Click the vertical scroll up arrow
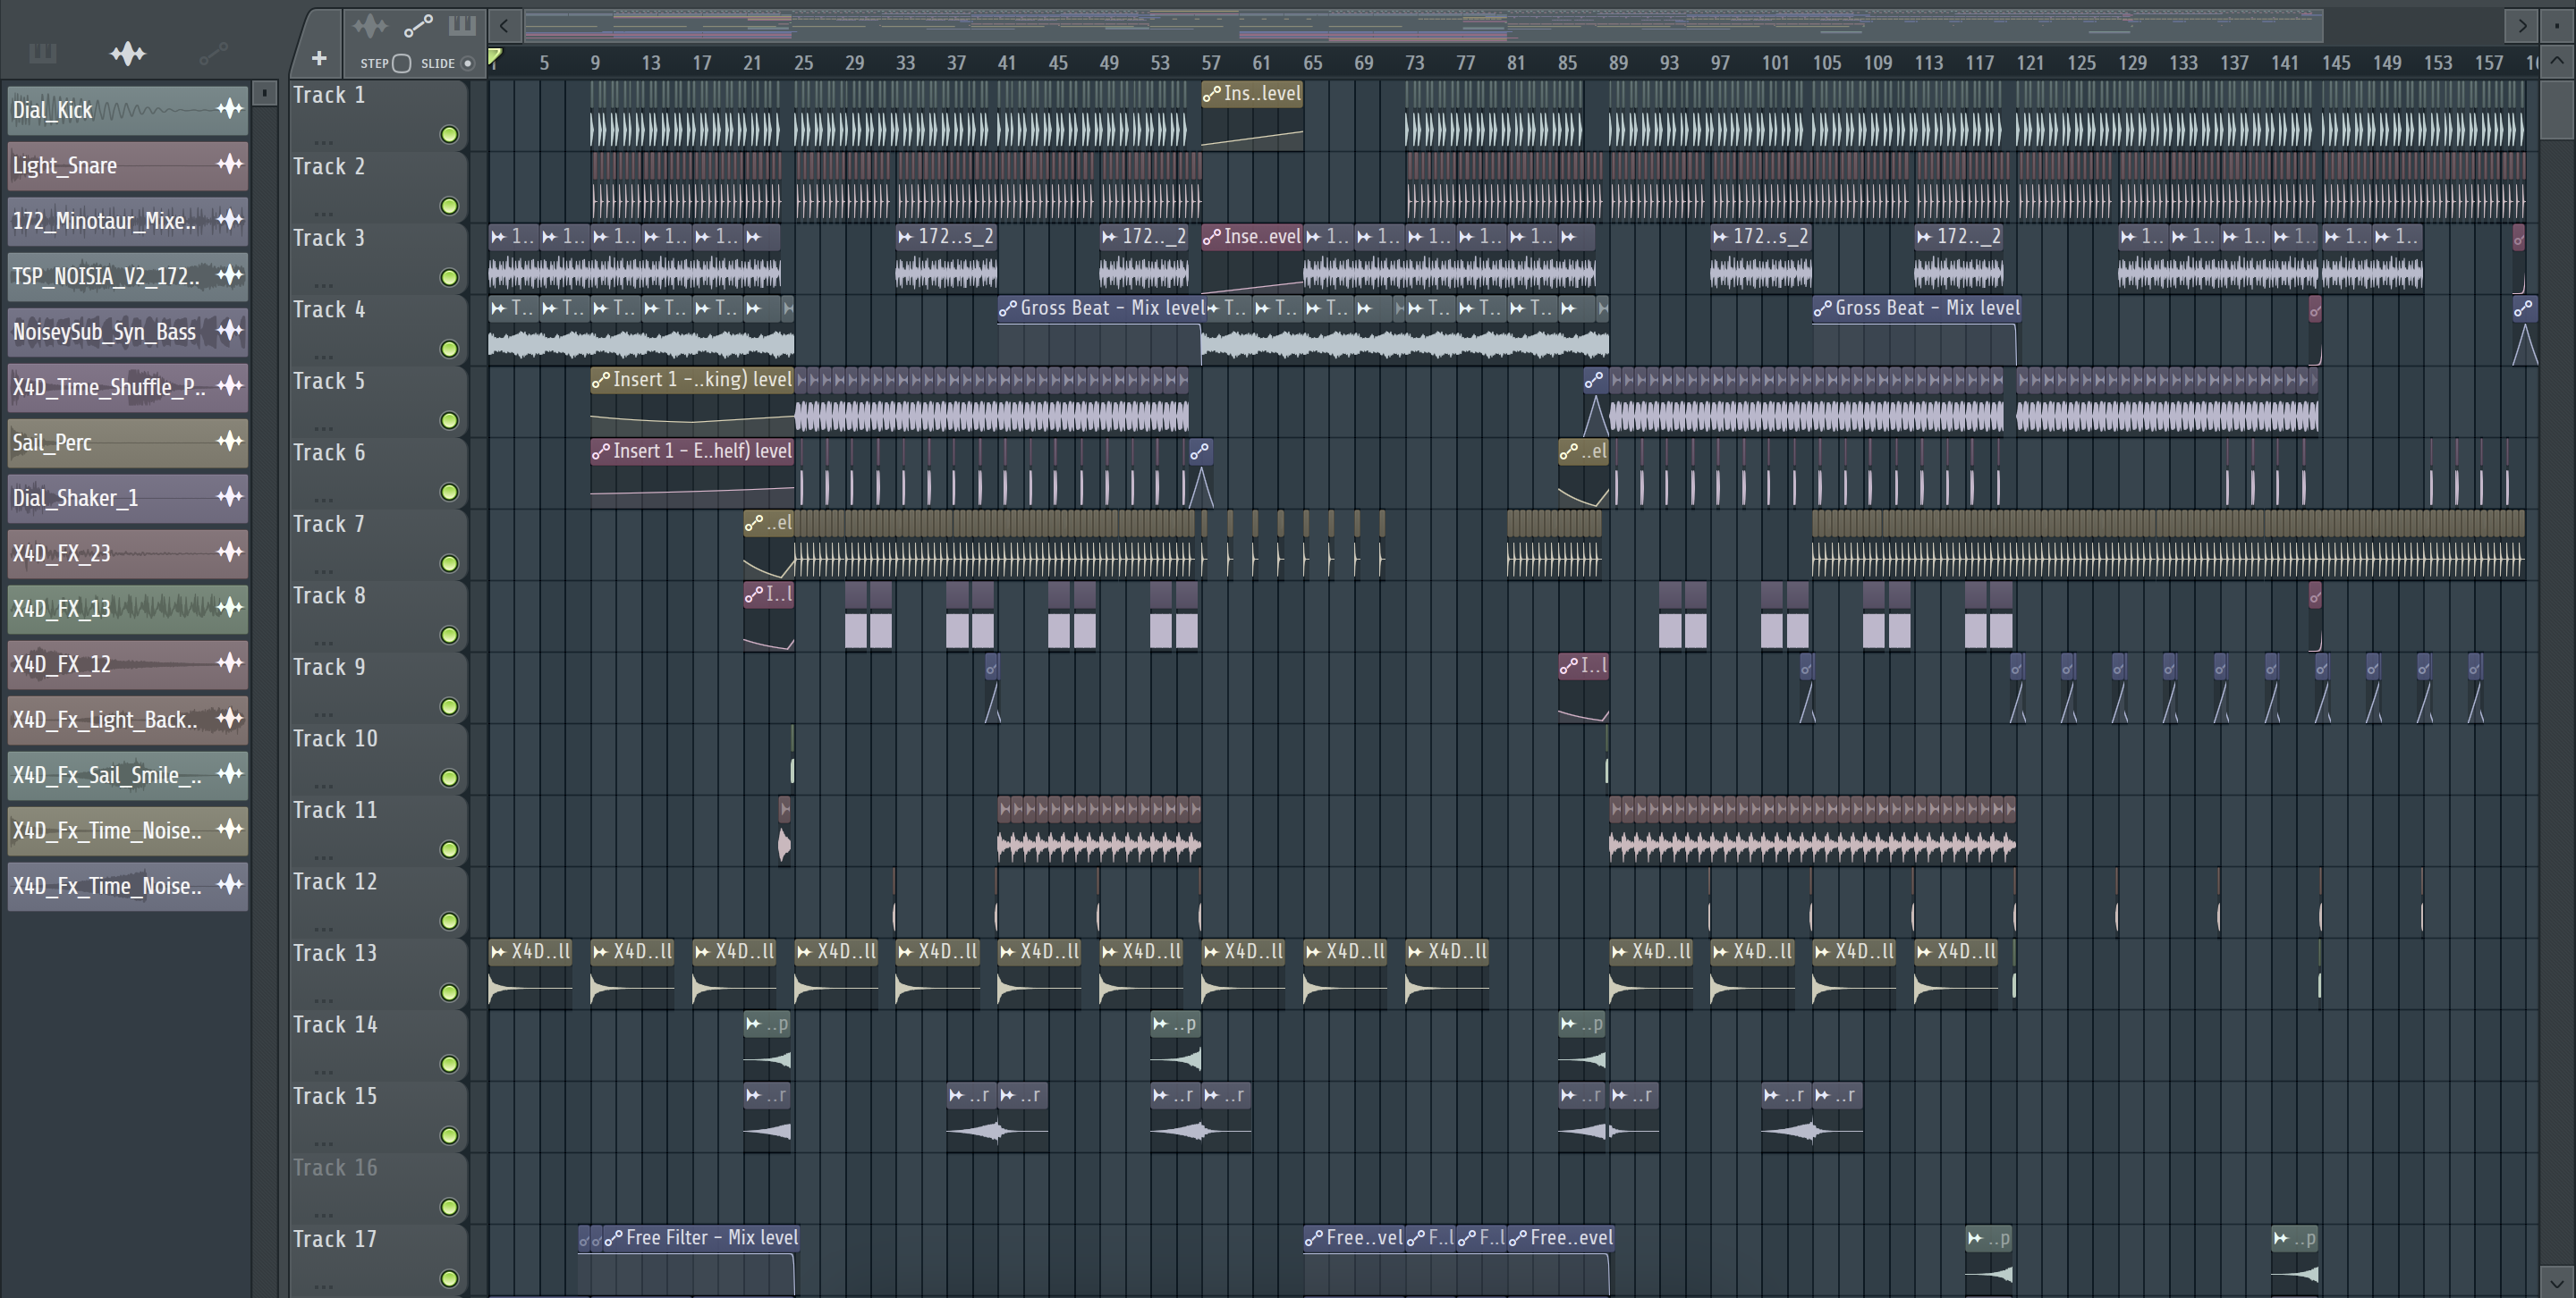Image resolution: width=2576 pixels, height=1298 pixels. pyautogui.click(x=2556, y=62)
